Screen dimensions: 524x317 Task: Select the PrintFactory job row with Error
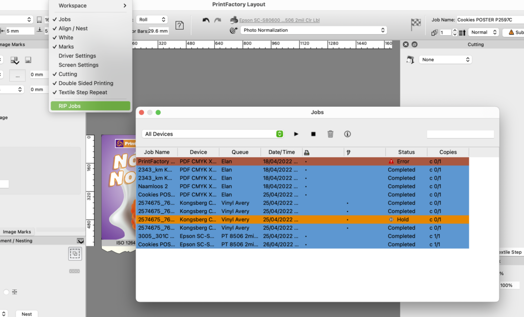[302, 161]
